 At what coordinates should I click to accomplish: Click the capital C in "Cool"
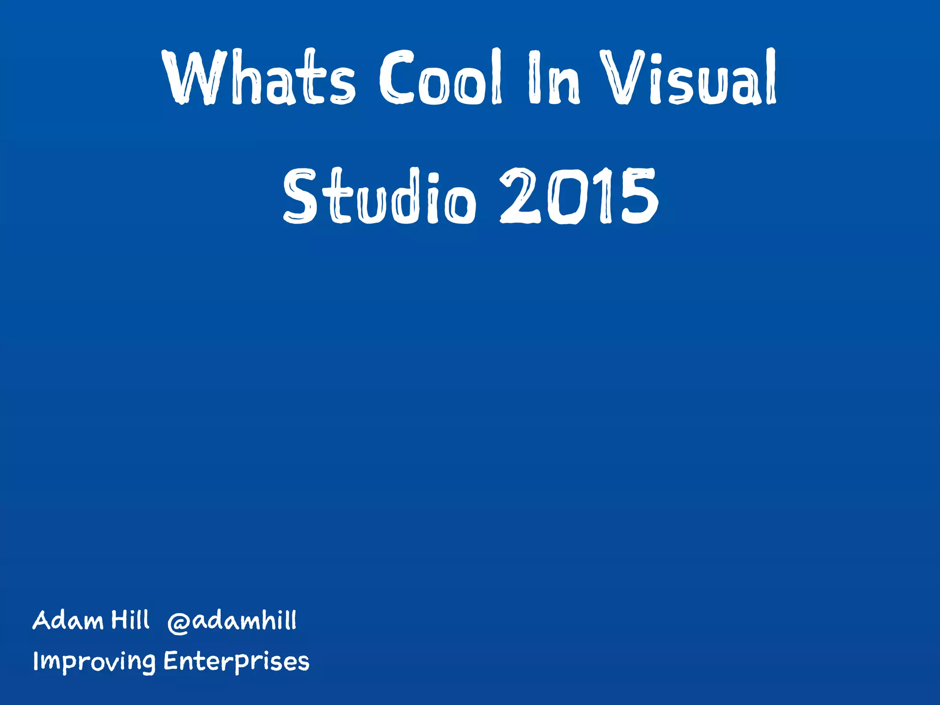click(x=396, y=77)
